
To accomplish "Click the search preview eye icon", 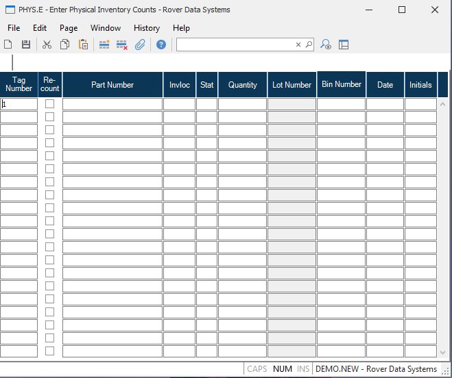I will (x=326, y=45).
